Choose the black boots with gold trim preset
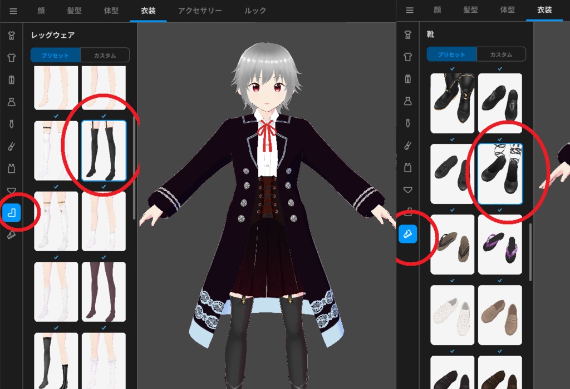The height and width of the screenshot is (389, 570). coord(452,103)
